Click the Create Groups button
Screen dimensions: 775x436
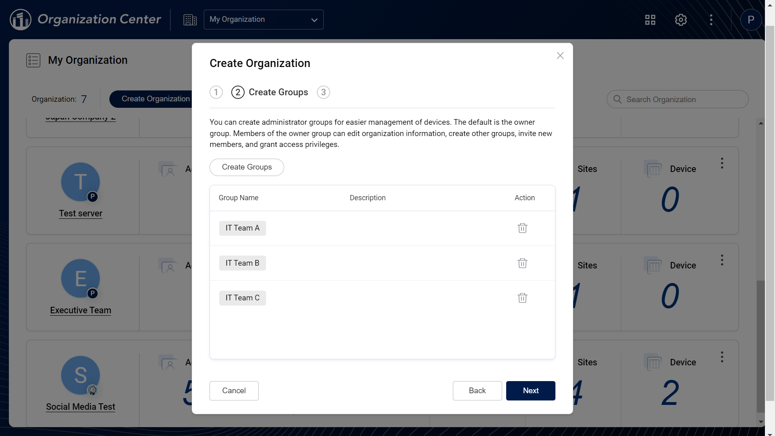247,167
